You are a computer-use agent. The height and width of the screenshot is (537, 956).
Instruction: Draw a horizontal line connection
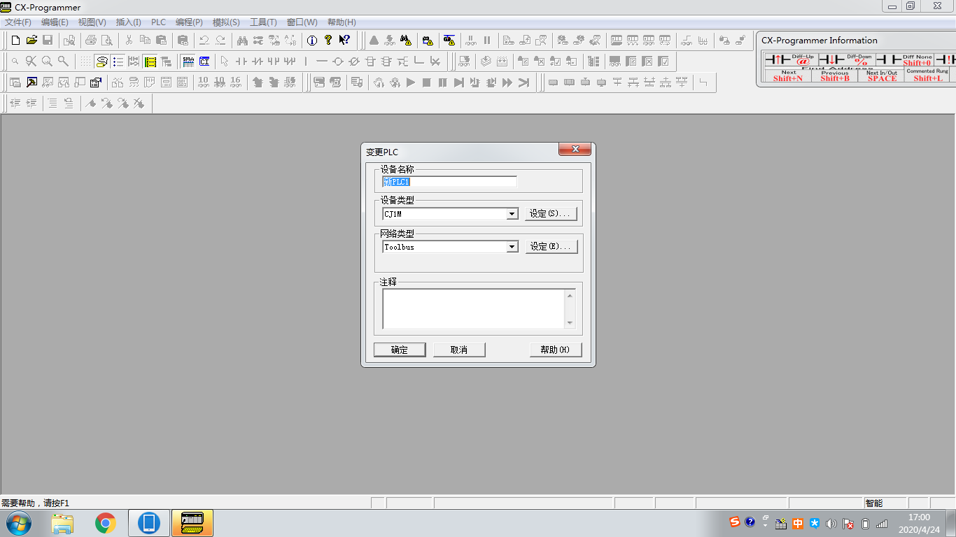322,62
